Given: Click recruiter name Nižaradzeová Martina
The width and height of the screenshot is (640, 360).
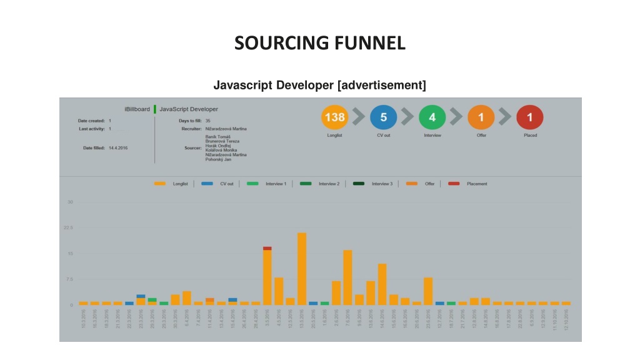Looking at the screenshot, I should click(226, 129).
